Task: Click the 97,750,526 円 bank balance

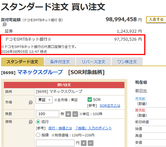Action: (x=128, y=39)
